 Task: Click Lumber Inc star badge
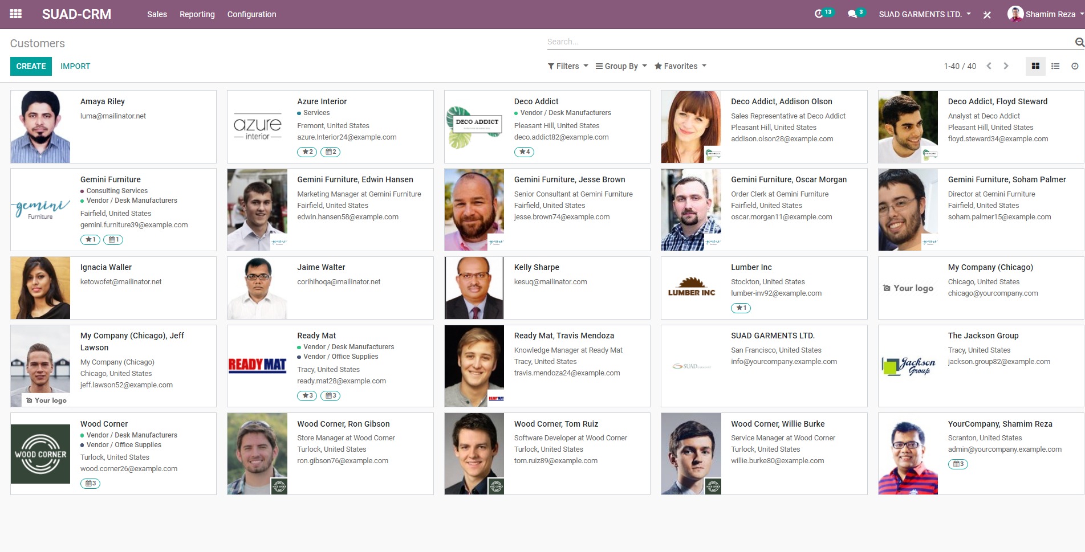(x=741, y=308)
